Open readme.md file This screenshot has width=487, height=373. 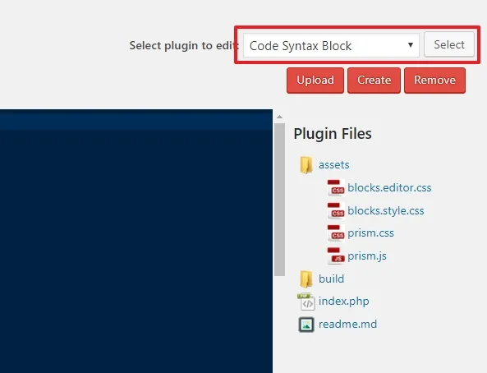[x=347, y=325]
